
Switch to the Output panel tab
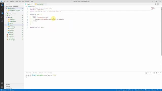pyautogui.click(x=41, y=73)
